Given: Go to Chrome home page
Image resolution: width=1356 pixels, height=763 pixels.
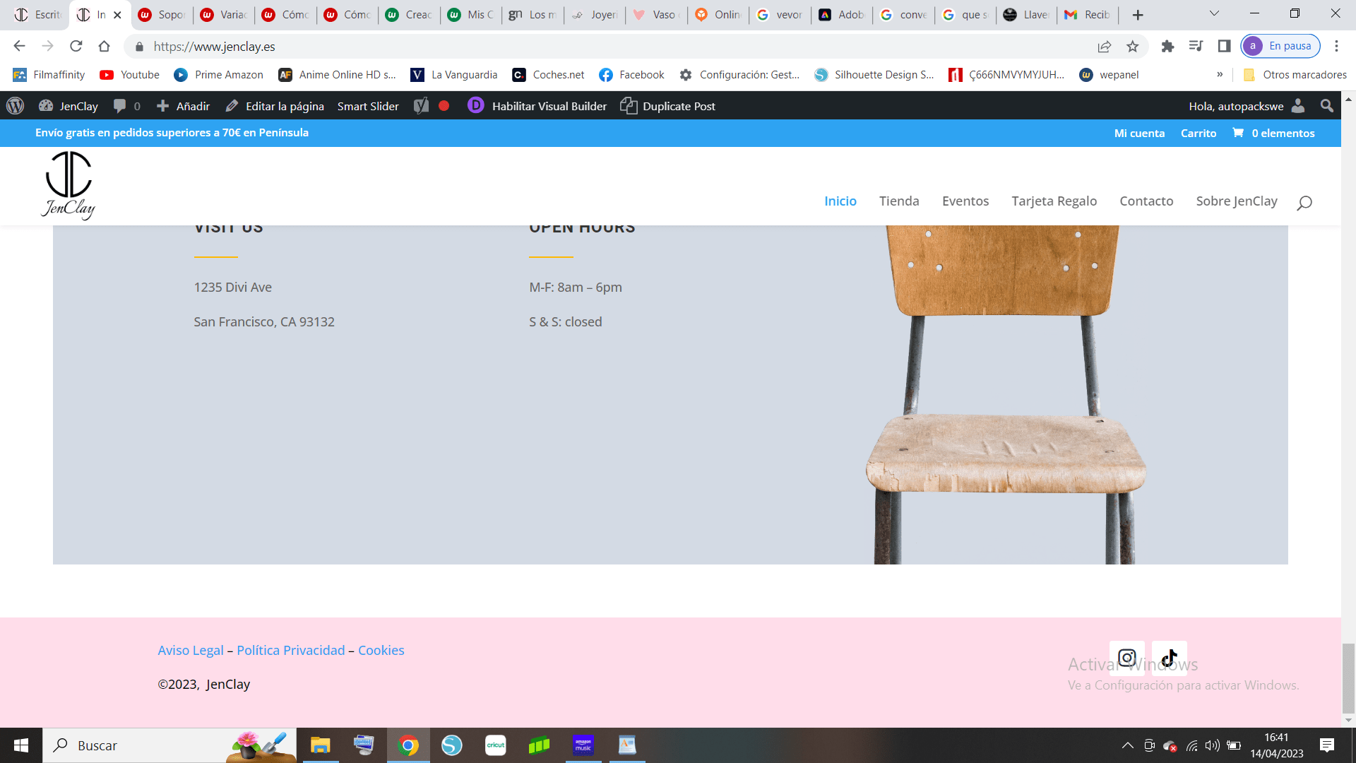Looking at the screenshot, I should pos(105,47).
